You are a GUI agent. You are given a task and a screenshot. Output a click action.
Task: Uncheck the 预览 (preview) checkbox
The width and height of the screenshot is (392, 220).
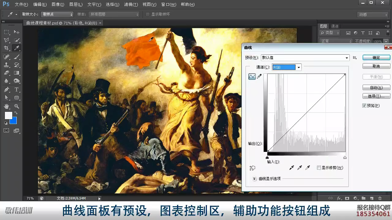[364, 106]
